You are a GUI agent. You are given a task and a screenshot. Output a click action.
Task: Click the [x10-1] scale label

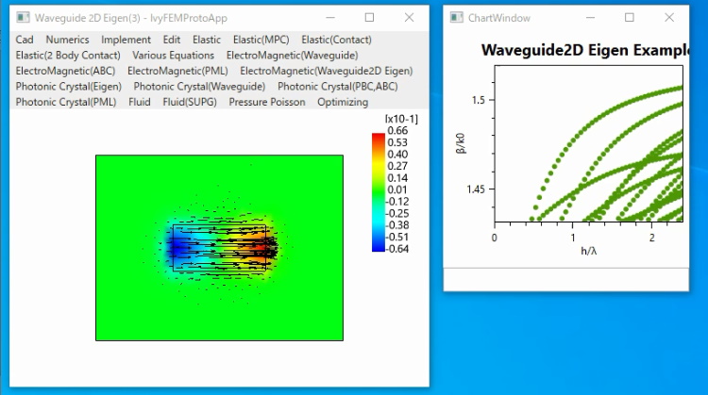[401, 119]
